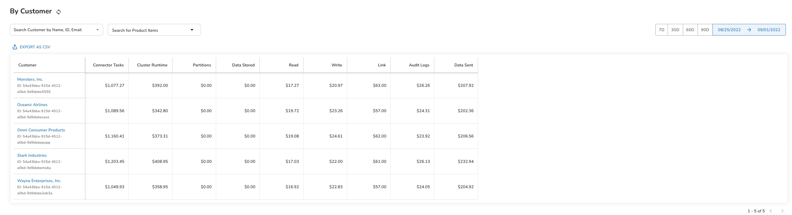Click the arrow between the date range

pyautogui.click(x=749, y=30)
